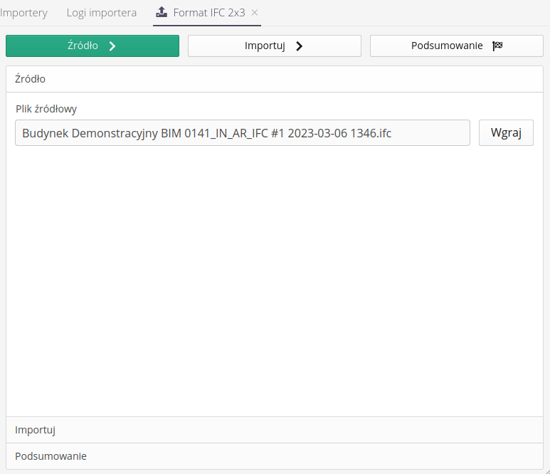Click the upload icon on Format IFC tab
The height and width of the screenshot is (474, 550).
(162, 12)
